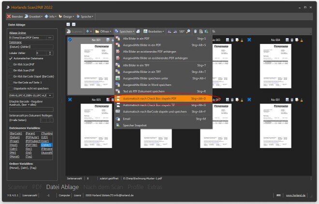
Task: Choose the Email menu entry
Action: [x=163, y=119]
